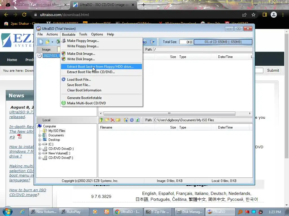The width and height of the screenshot is (289, 216).
Task: Expand the (C:) drive node
Action: pos(40,144)
